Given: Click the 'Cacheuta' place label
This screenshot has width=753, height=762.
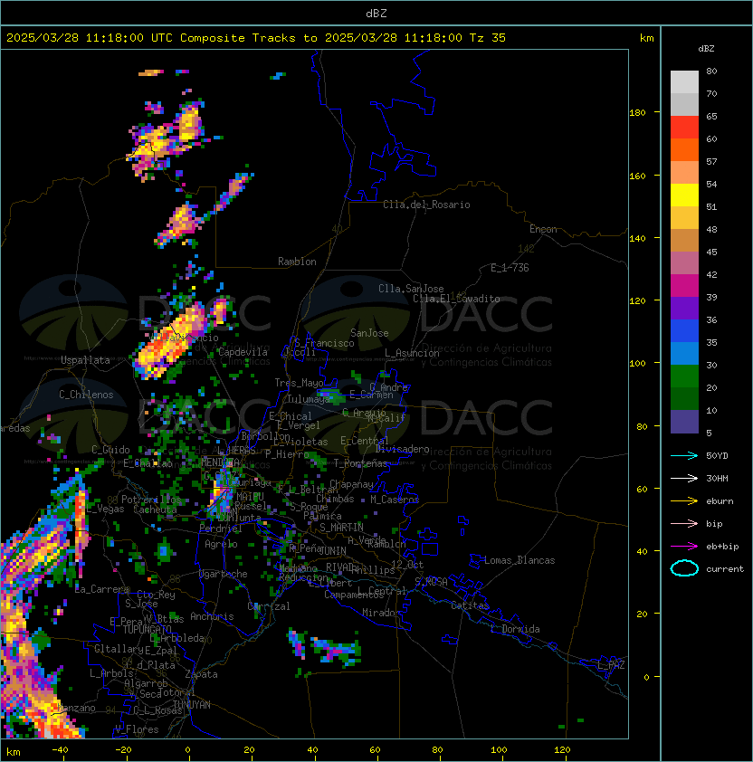Looking at the screenshot, I should click(155, 510).
